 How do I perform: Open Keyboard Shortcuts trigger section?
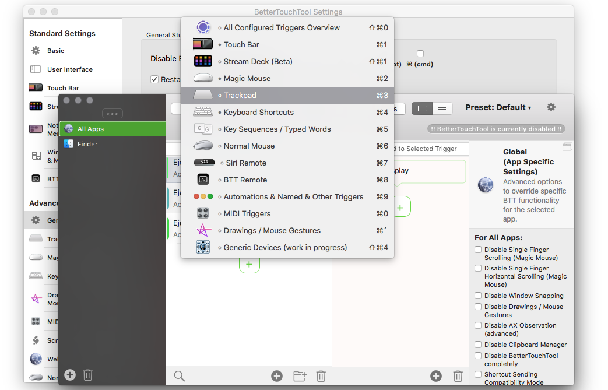(x=287, y=112)
